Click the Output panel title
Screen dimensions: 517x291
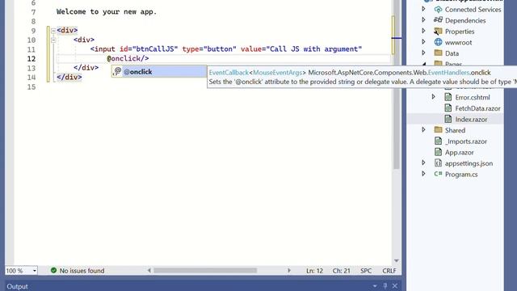17,286
